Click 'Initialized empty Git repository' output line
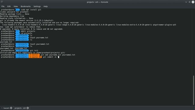The width and height of the screenshot is (195, 110). pos(33,53)
